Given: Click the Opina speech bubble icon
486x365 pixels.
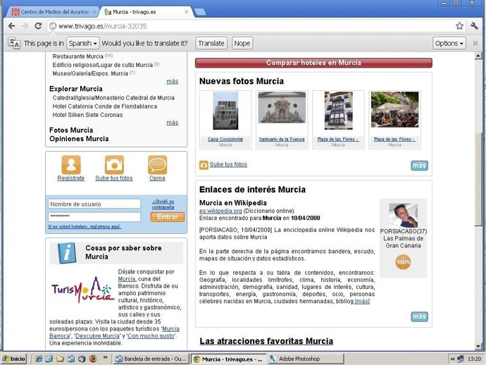Looking at the screenshot, I should point(158,165).
